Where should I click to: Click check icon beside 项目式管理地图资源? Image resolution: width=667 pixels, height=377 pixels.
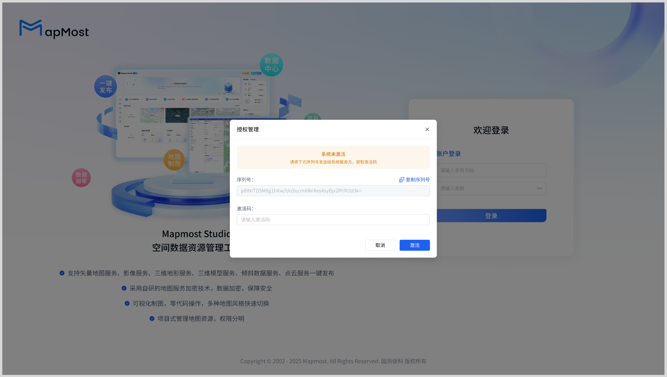pyautogui.click(x=152, y=319)
